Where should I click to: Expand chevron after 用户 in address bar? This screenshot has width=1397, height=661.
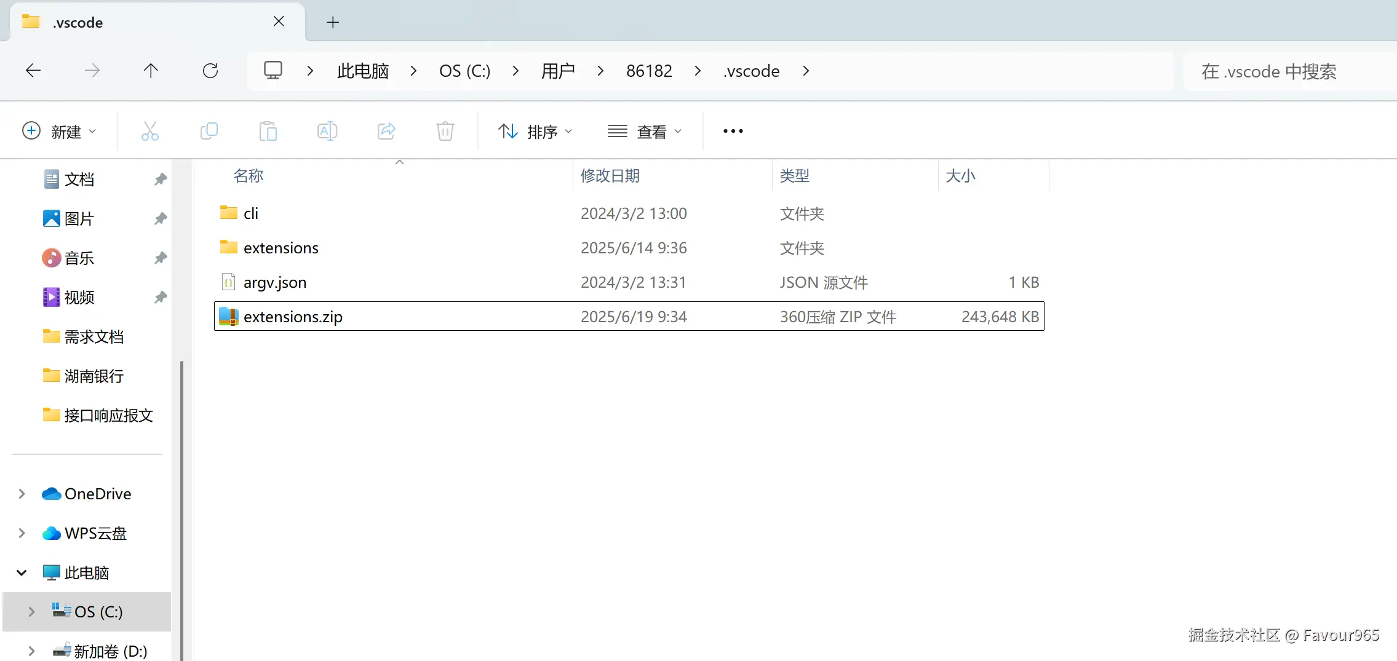click(x=600, y=71)
